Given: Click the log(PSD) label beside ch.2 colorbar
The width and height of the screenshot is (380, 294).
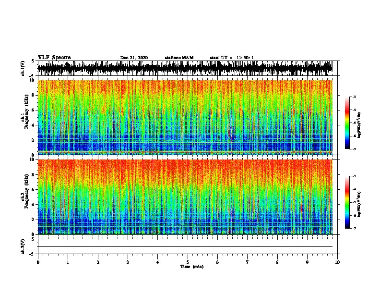Looking at the screenshot, I should (x=359, y=204).
